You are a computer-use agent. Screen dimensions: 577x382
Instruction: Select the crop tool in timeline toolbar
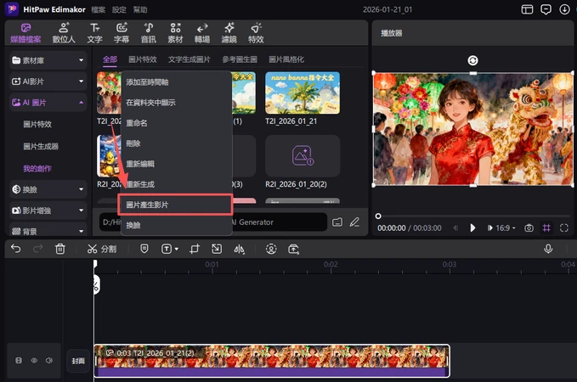(x=195, y=249)
